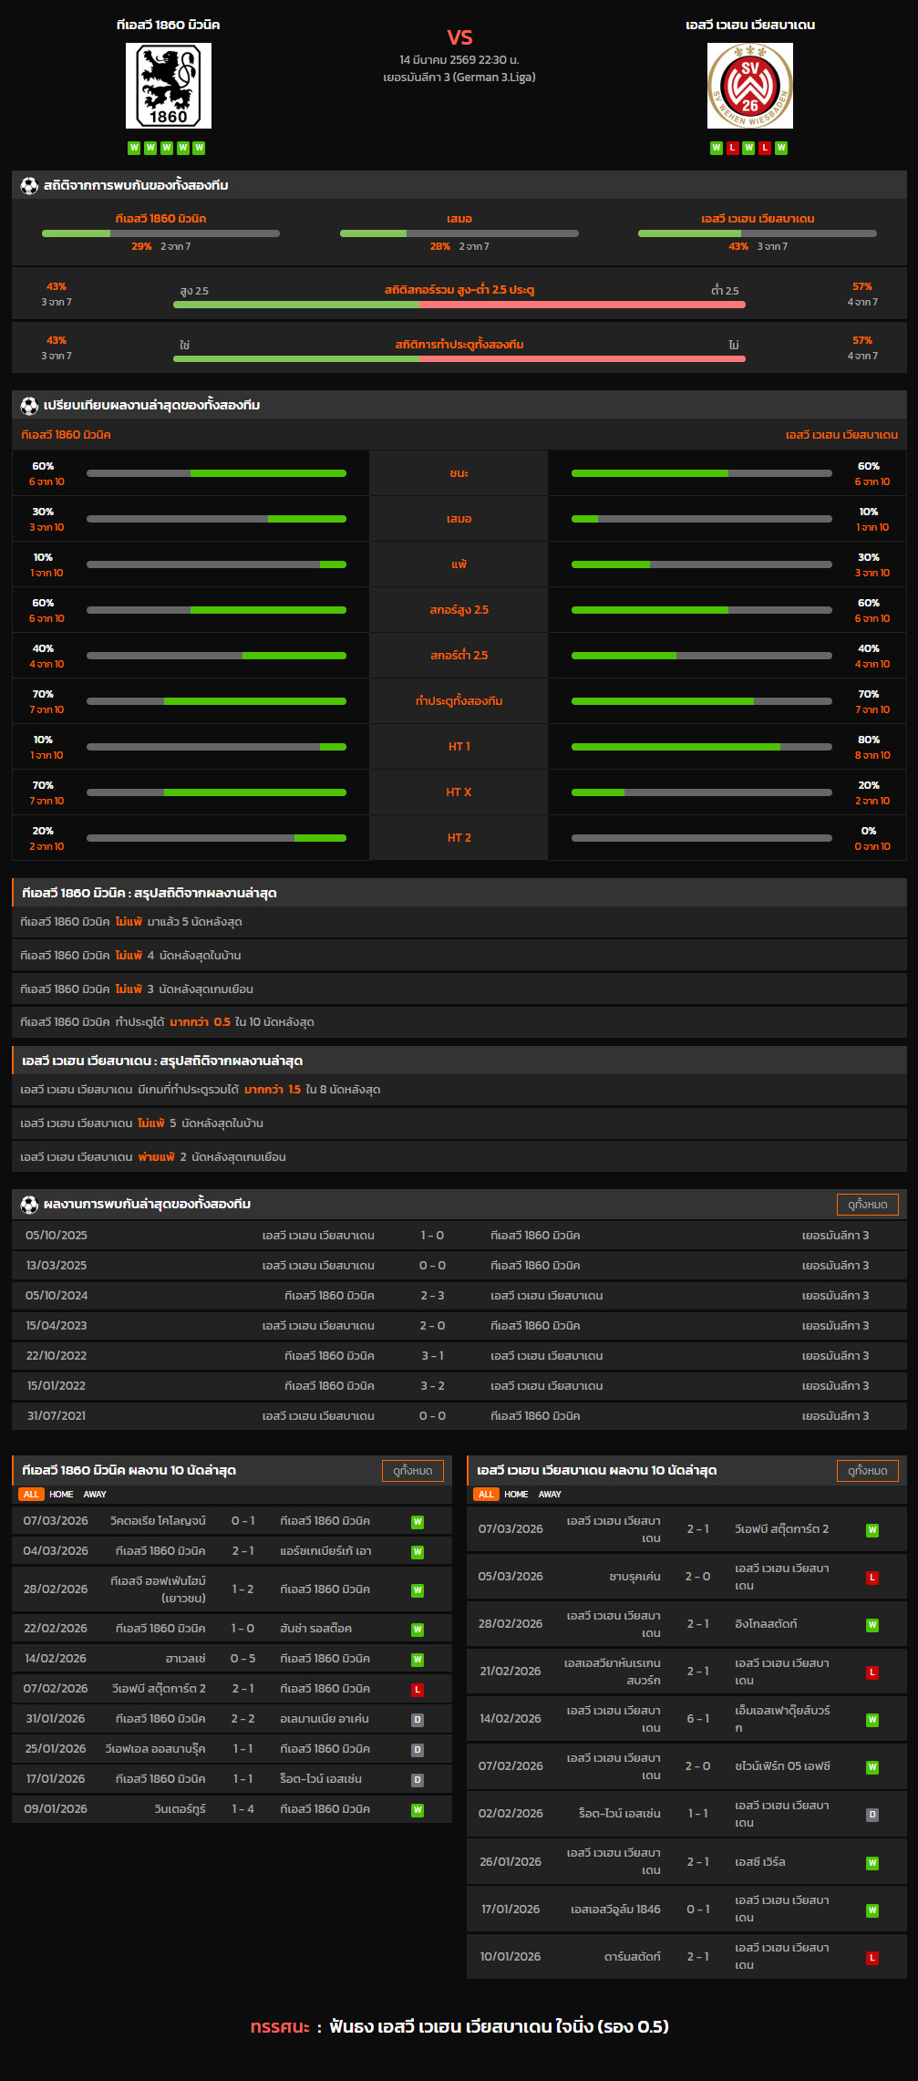Open 'ดูทั้งหมด' for Wehen Wiesbaden last 10 matches
This screenshot has width=918, height=2081.
point(867,1471)
